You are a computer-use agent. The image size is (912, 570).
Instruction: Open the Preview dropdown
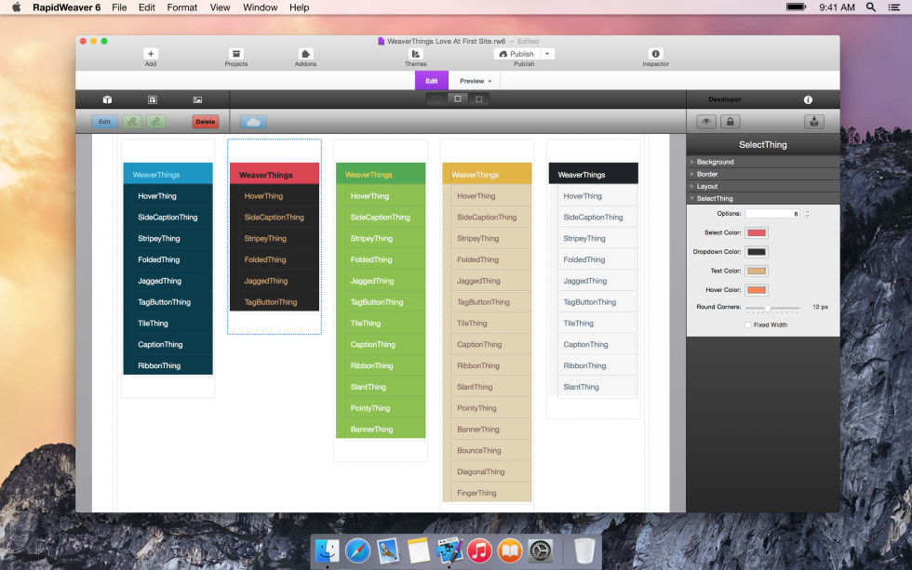click(x=476, y=81)
